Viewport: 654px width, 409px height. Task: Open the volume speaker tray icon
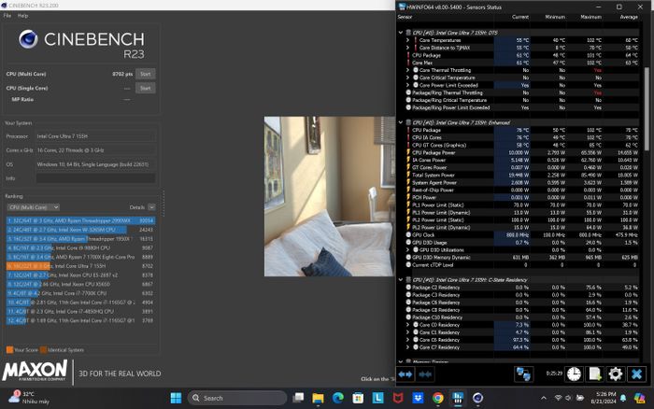[x=569, y=398]
